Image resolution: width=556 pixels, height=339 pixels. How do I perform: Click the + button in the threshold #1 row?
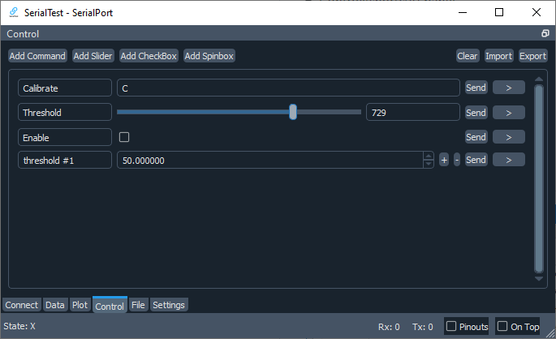(444, 160)
